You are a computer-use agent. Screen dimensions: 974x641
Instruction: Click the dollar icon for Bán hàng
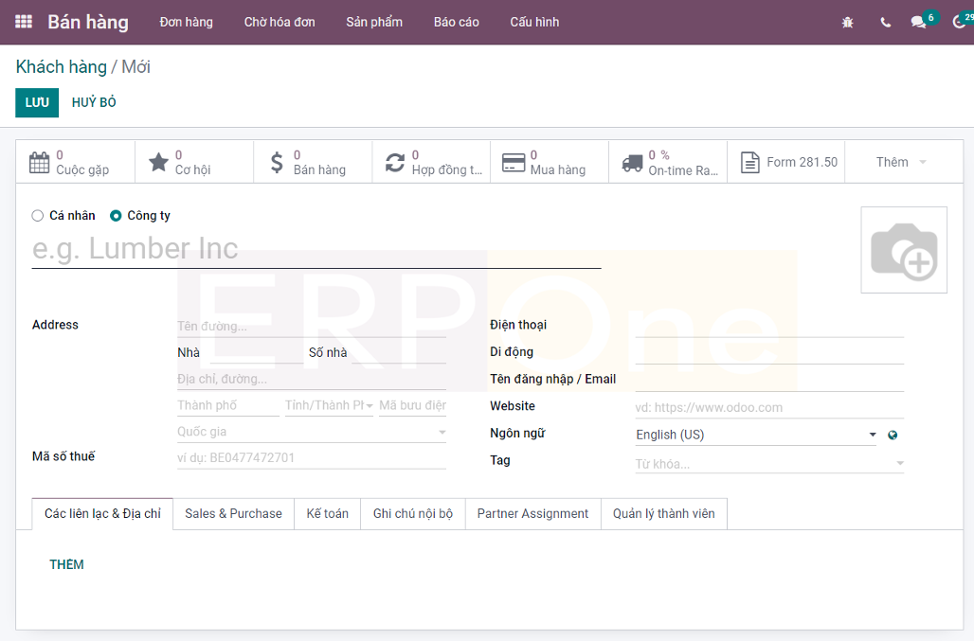click(277, 163)
